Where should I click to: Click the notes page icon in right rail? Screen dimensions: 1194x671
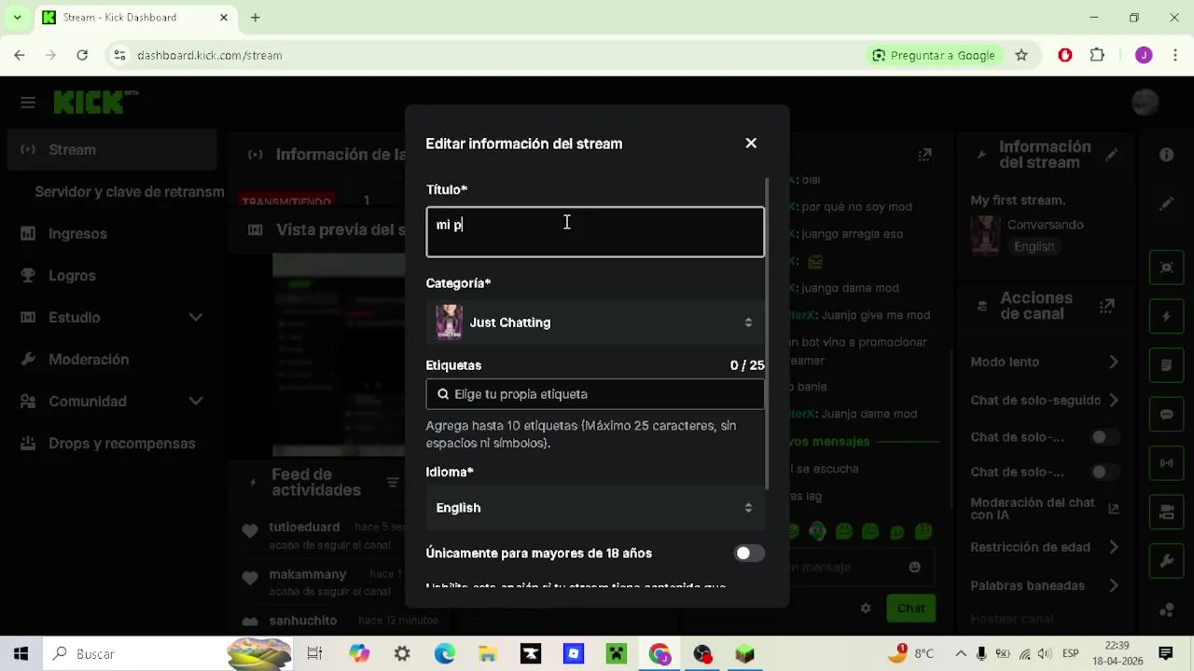1166,365
